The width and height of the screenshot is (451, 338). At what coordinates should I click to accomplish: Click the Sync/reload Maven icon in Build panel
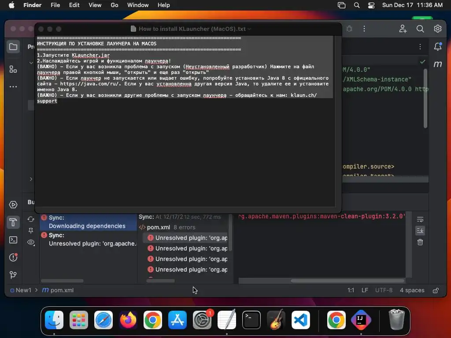pos(31,219)
